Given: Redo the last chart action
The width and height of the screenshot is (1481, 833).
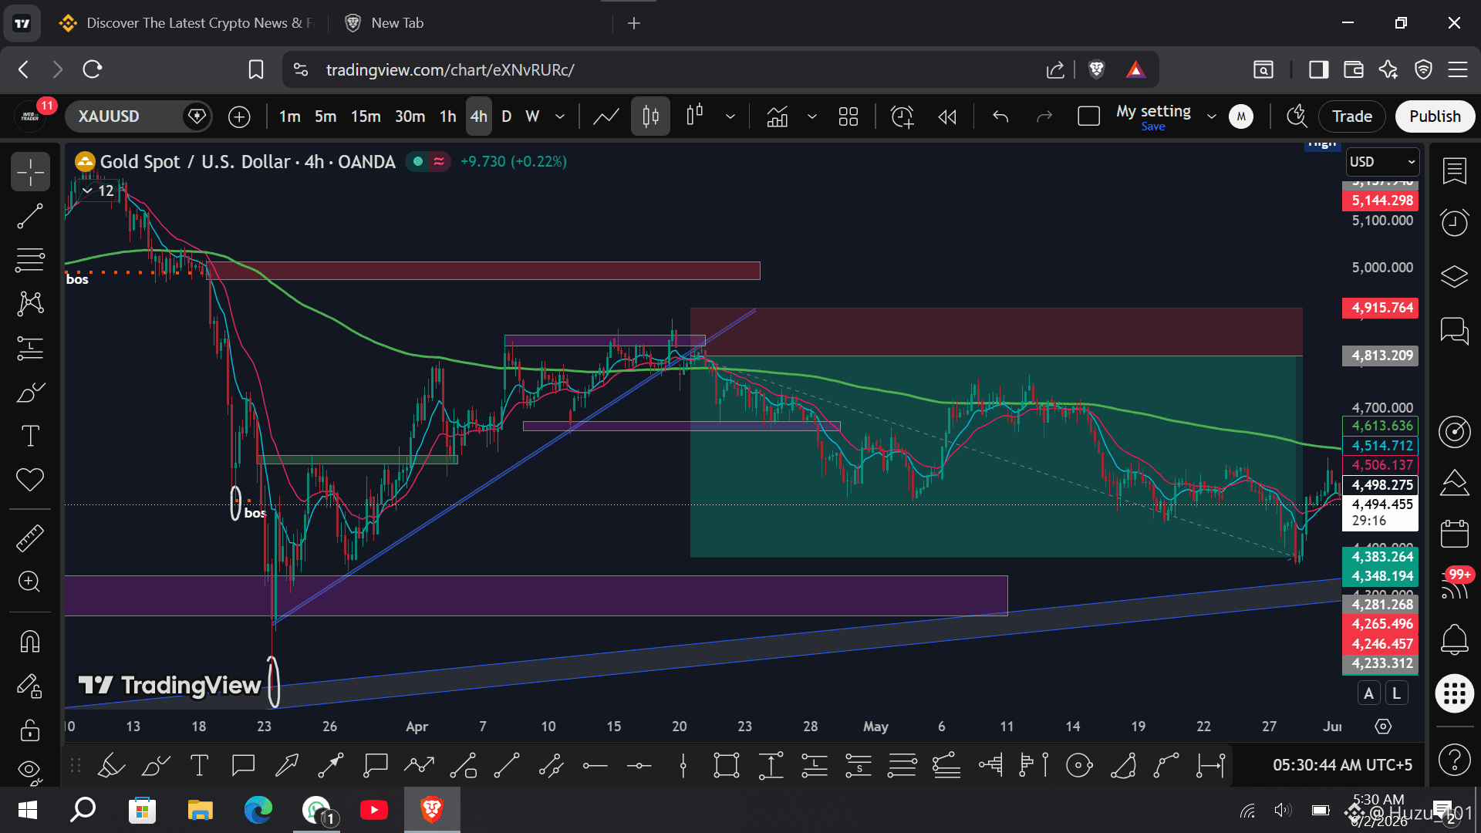Looking at the screenshot, I should tap(1044, 116).
